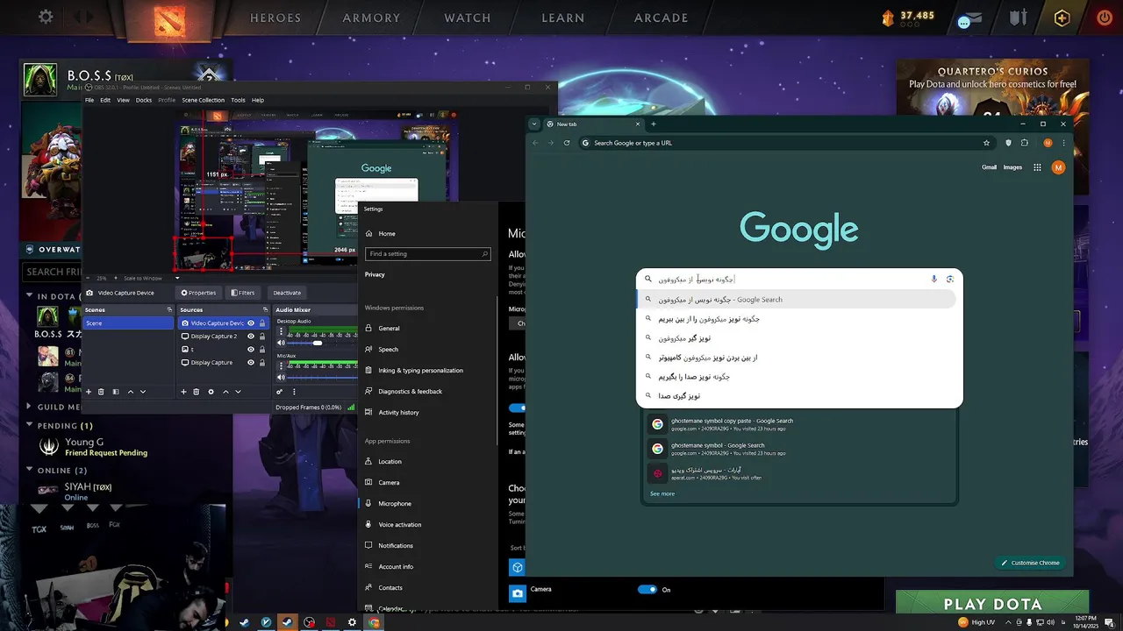Hide the Display Capture 2 source
The width and height of the screenshot is (1123, 631).
click(x=251, y=337)
